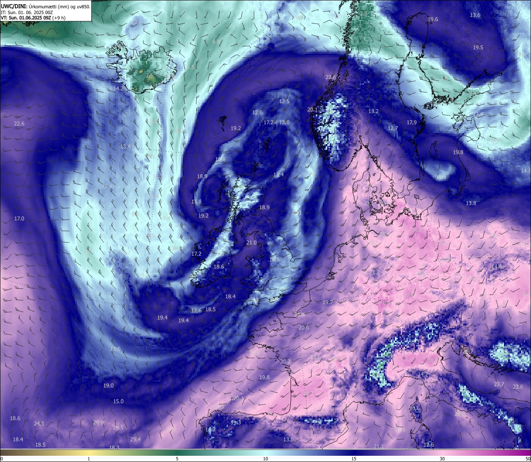
Task: Click the 10.5 value over England
Action: pyautogui.click(x=274, y=260)
